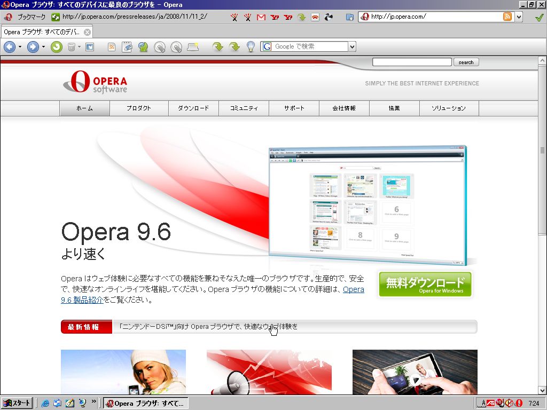The height and width of the screenshot is (410, 547).
Task: Click the blue Forward navigation arrow
Action: [33, 47]
